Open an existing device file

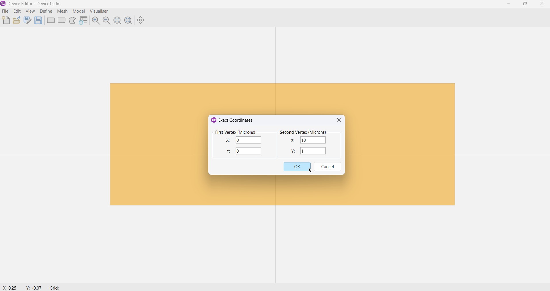[17, 20]
